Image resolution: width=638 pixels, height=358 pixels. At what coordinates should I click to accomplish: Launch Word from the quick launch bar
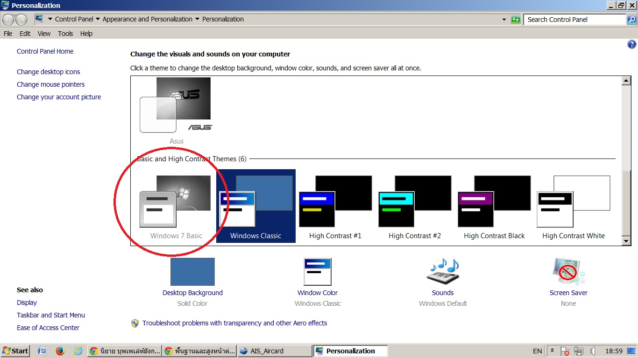point(42,351)
